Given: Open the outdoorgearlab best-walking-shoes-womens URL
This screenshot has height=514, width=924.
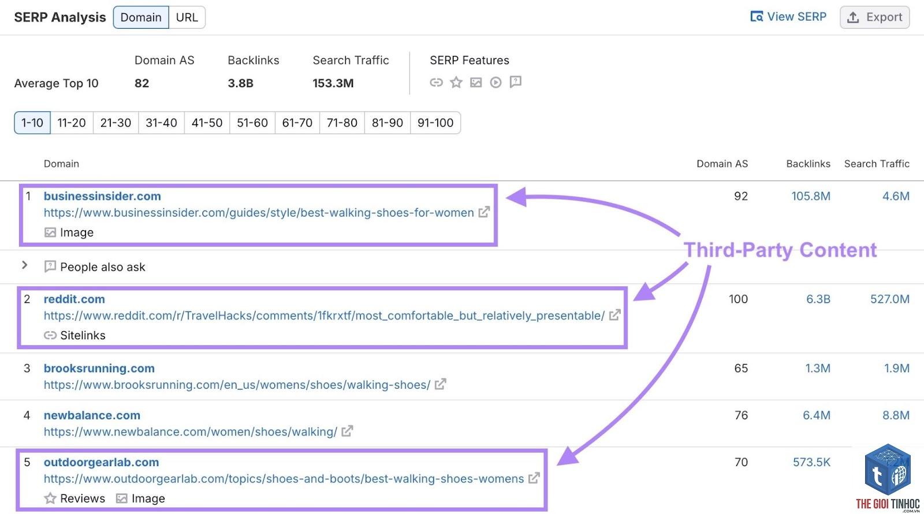Looking at the screenshot, I should click(284, 479).
